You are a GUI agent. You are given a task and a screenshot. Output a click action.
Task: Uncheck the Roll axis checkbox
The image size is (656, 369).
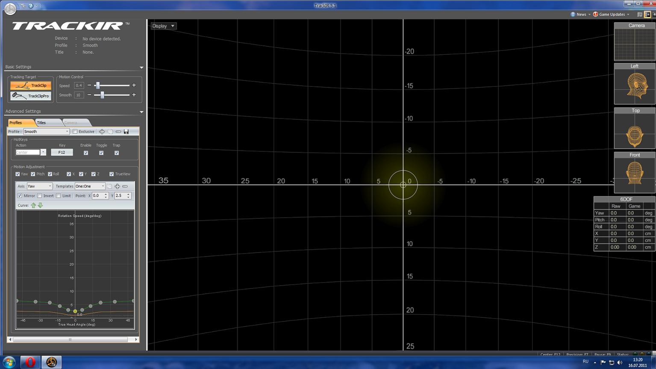tap(50, 174)
